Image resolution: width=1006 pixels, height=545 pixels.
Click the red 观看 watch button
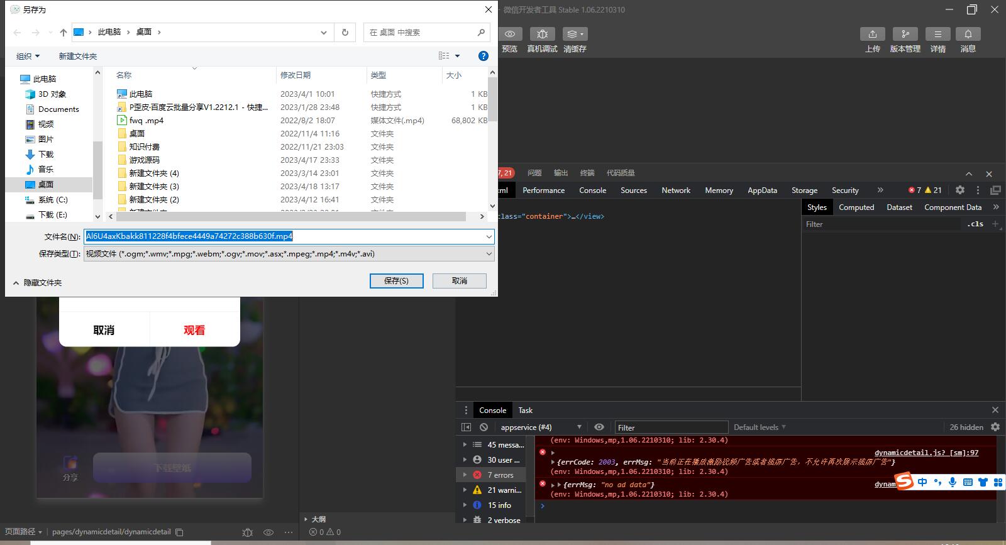(194, 330)
